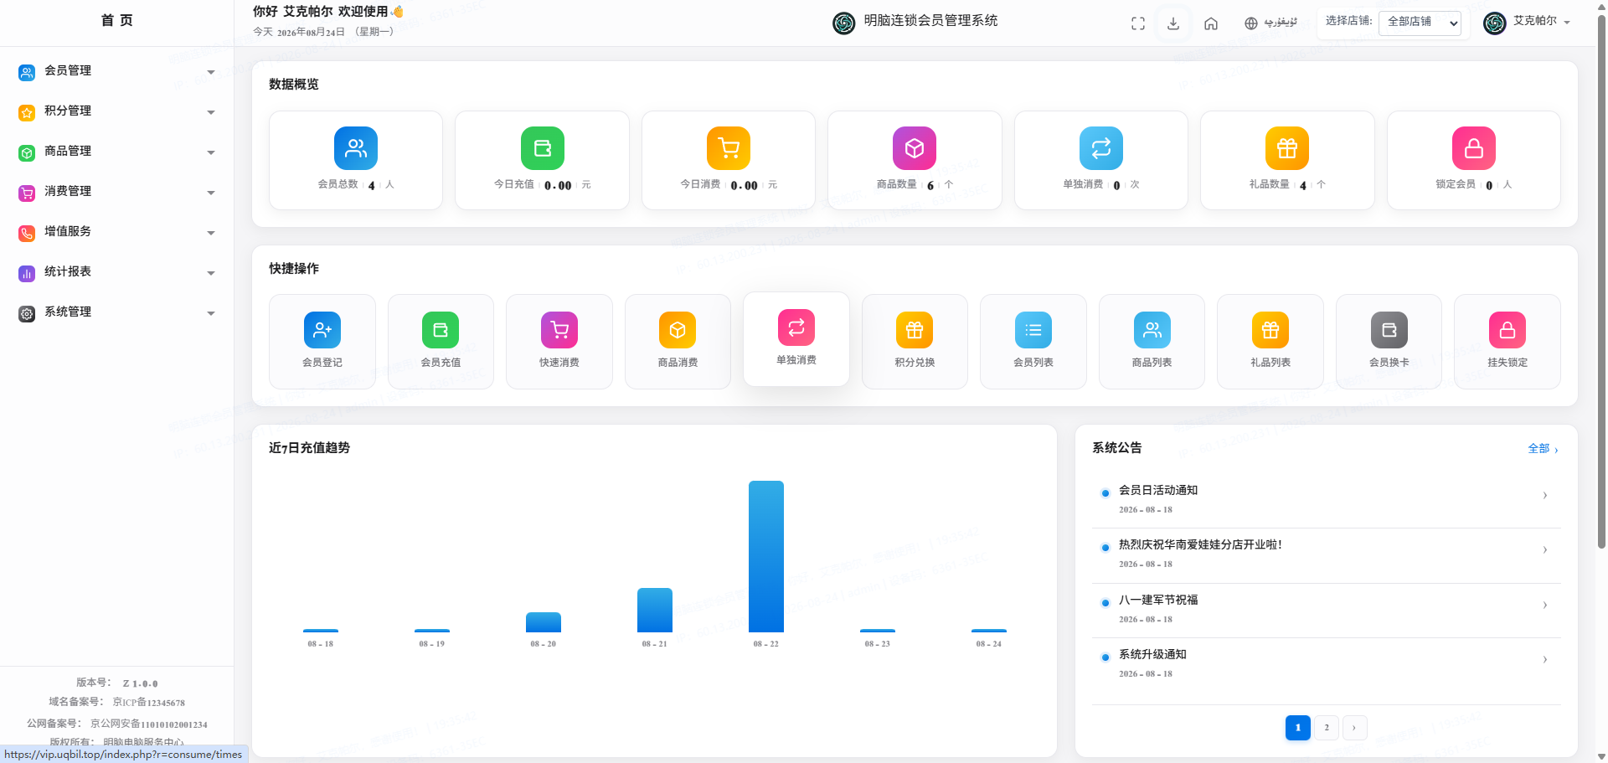Click the 系统公告 panel heading
Image resolution: width=1608 pixels, height=763 pixels.
tap(1116, 448)
